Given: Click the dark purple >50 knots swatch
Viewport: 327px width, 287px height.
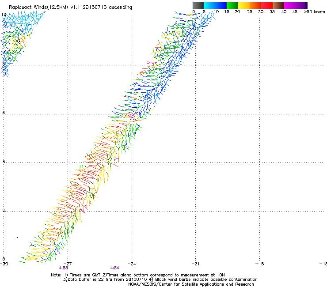Looking at the screenshot, I should [x=306, y=5].
